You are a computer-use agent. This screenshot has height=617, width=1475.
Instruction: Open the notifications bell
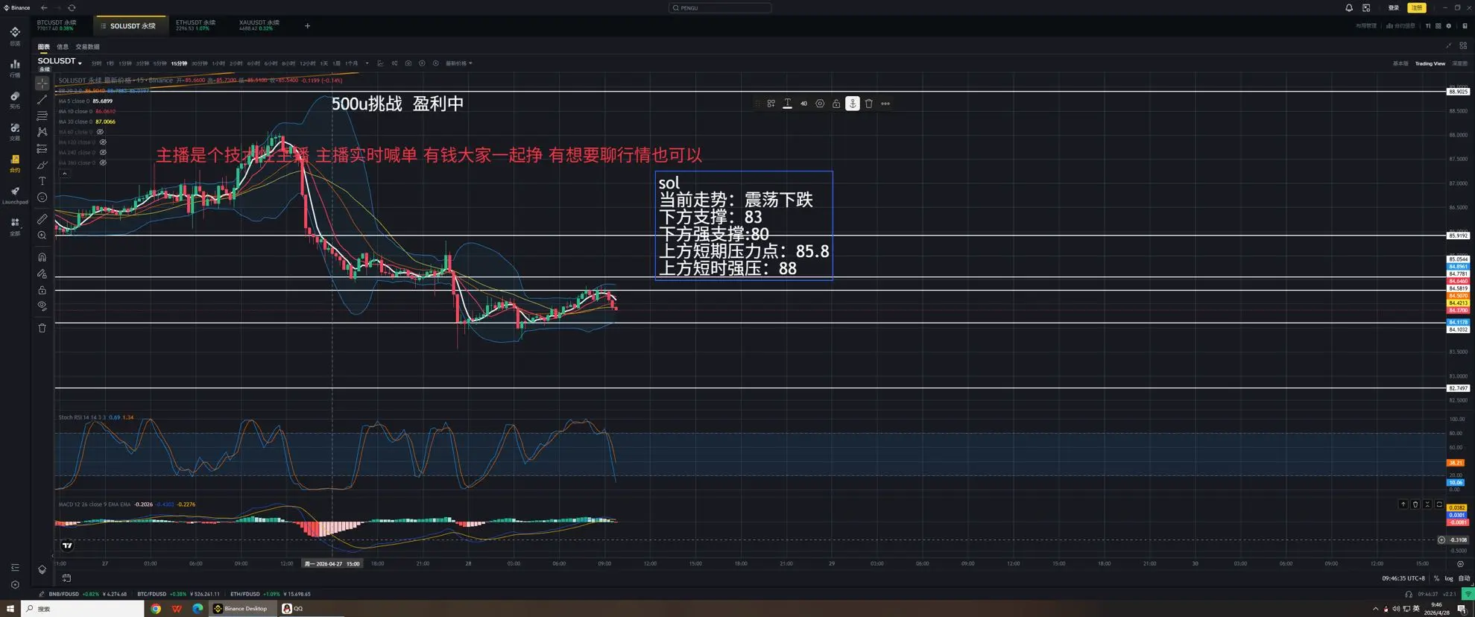click(x=1349, y=7)
